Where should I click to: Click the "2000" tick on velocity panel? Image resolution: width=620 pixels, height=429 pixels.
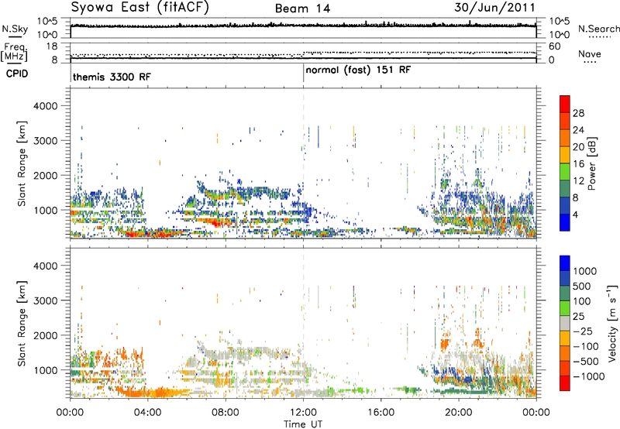click(45, 335)
